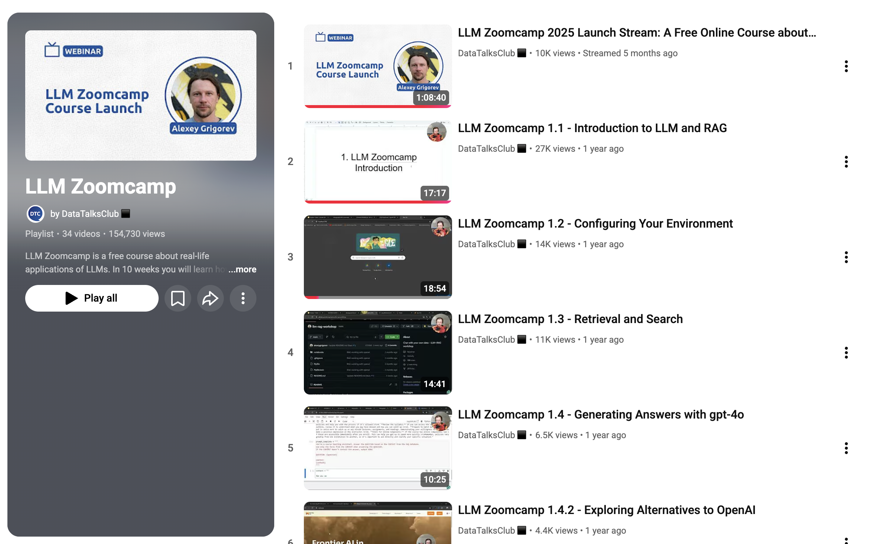This screenshot has width=876, height=544.
Task: Open options menu for Generating Answers with gpt-4o
Action: click(847, 448)
